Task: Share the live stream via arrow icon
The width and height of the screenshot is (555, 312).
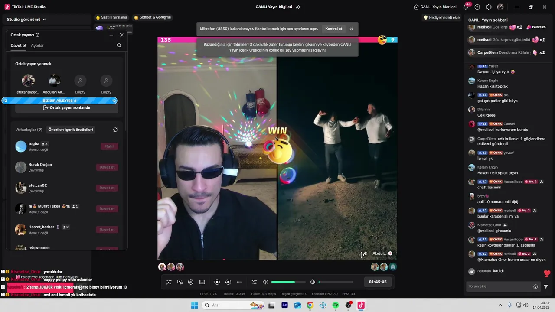Action: [298, 7]
